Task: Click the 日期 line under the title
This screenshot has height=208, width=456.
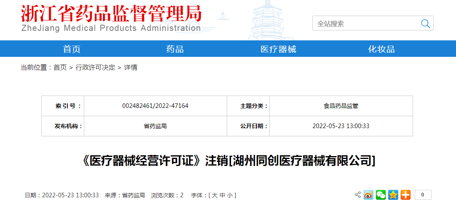Action: (62, 195)
